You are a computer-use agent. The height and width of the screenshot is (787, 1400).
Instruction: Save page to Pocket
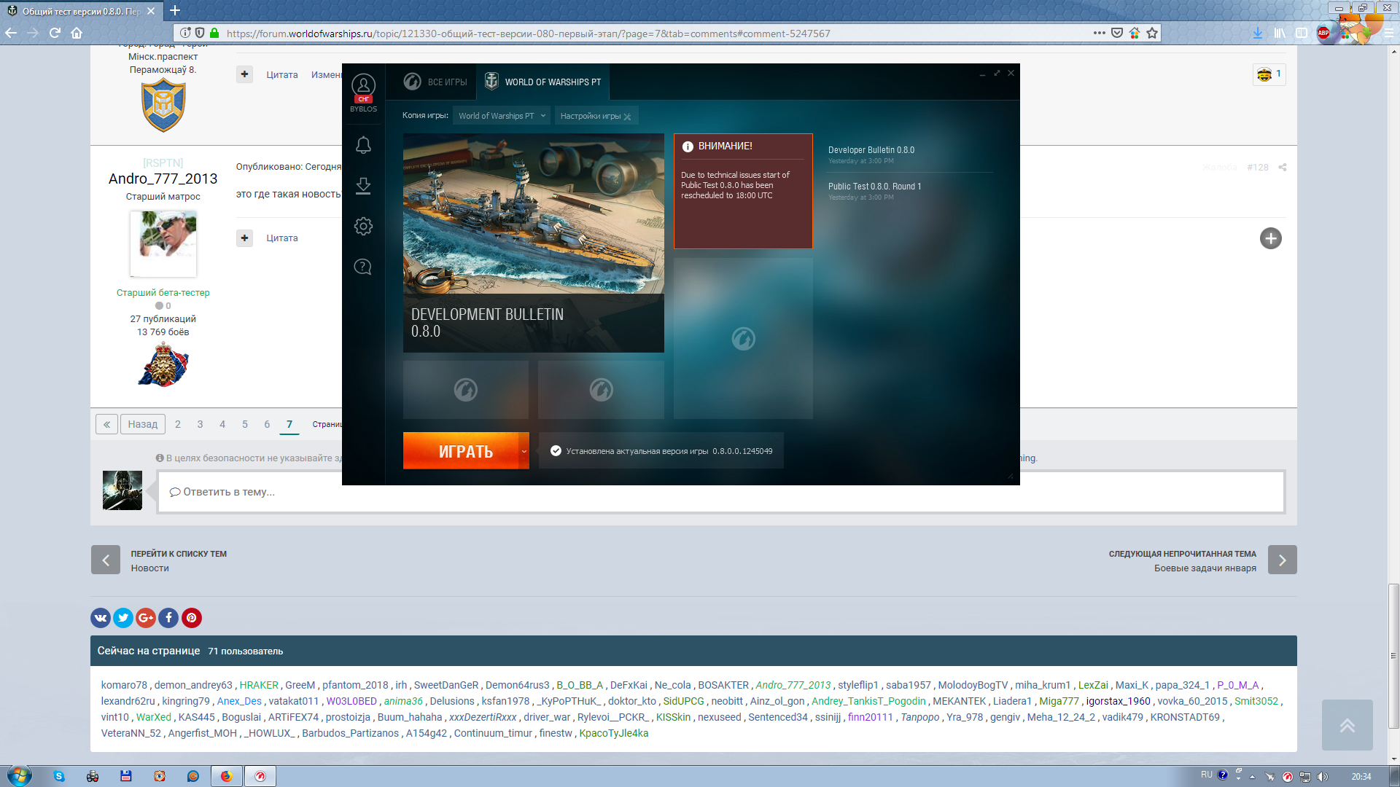(1116, 33)
